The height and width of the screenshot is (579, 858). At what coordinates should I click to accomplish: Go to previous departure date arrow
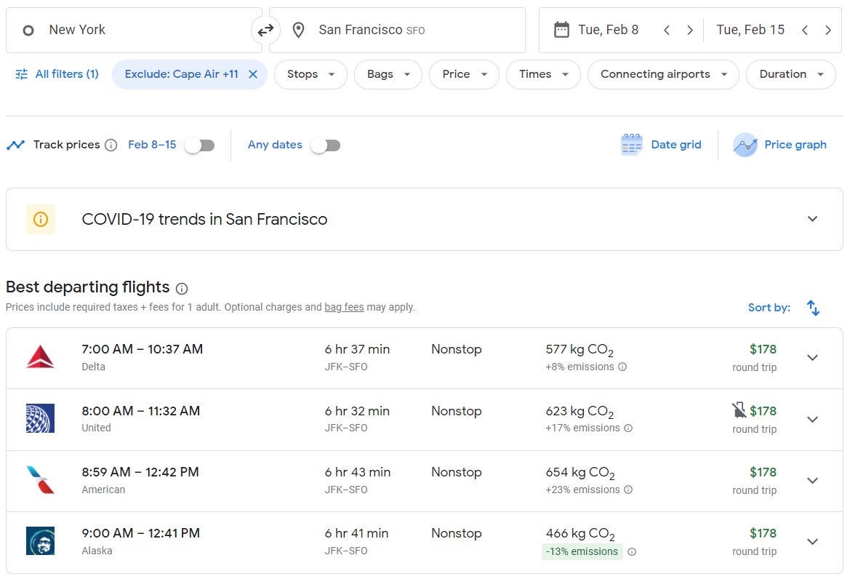[667, 30]
